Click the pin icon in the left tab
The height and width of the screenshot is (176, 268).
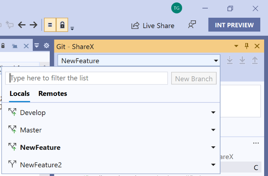pos(15,46)
